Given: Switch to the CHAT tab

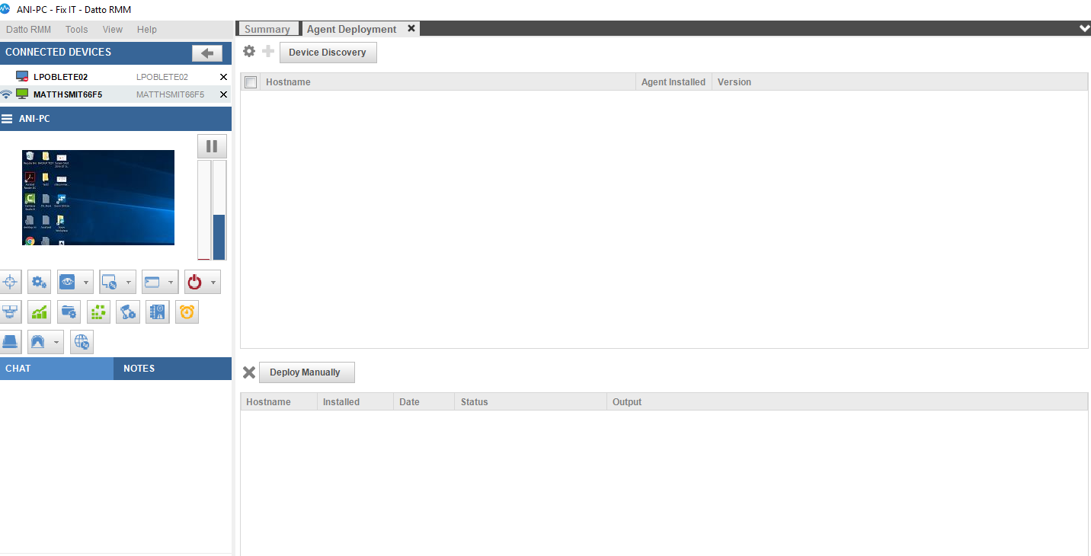Looking at the screenshot, I should 56,368.
